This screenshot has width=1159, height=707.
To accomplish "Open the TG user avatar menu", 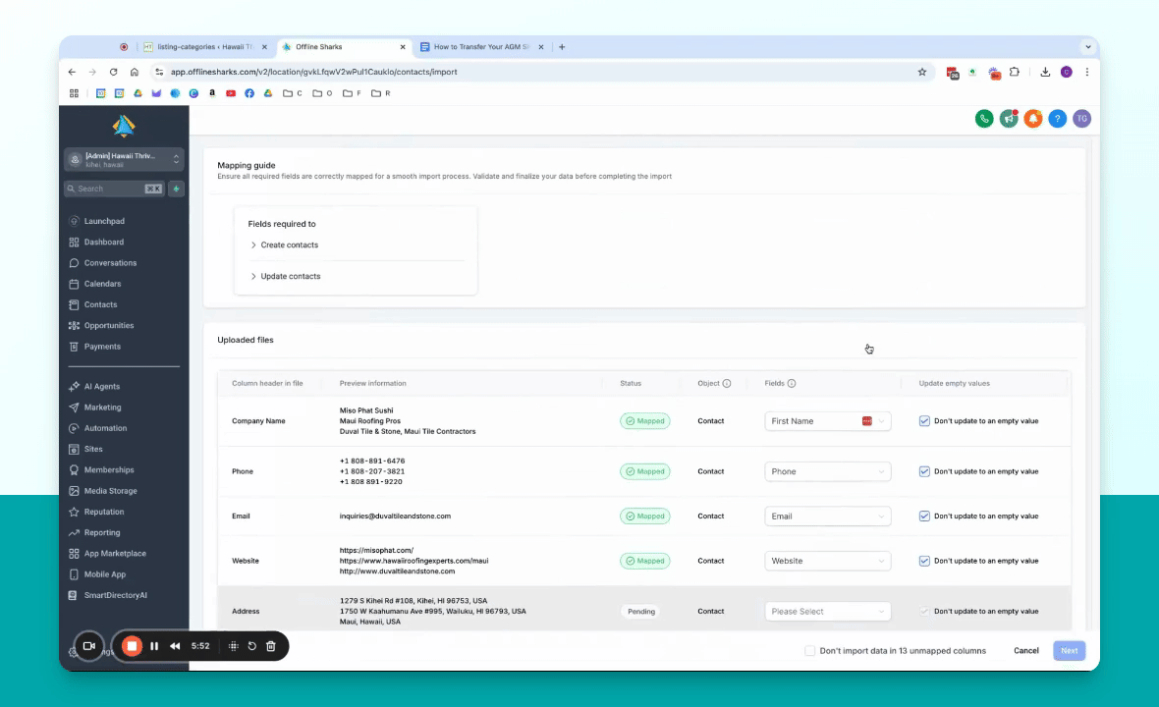I will 1082,118.
